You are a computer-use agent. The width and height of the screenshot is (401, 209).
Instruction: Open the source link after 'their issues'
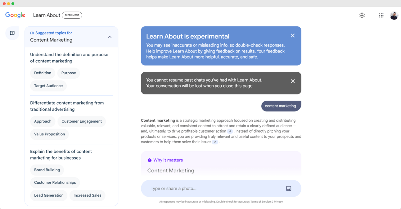click(x=215, y=142)
